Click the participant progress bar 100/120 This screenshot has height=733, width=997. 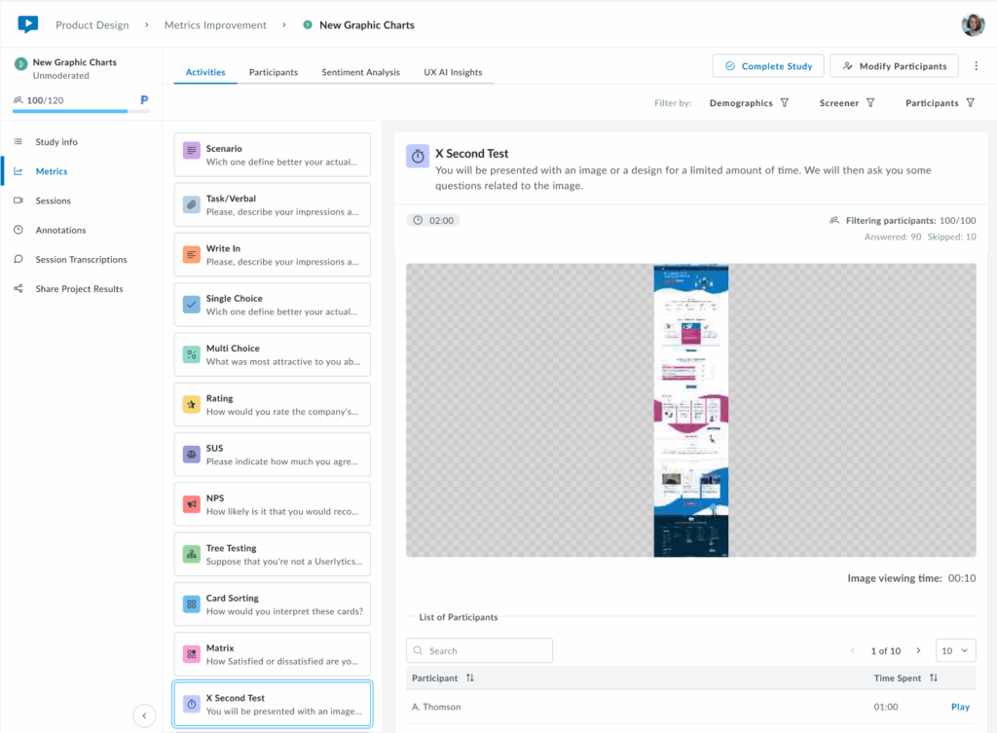point(70,111)
